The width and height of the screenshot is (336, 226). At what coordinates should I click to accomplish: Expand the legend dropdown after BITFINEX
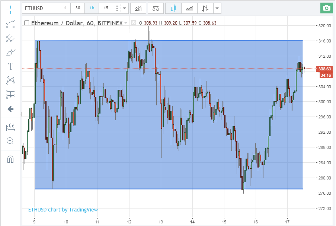[126, 23]
